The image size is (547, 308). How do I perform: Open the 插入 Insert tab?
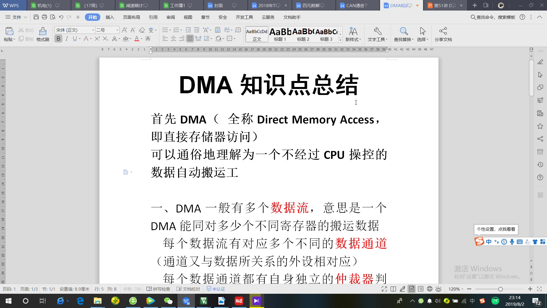tap(110, 17)
